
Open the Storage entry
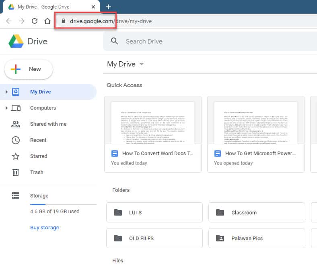(x=39, y=196)
